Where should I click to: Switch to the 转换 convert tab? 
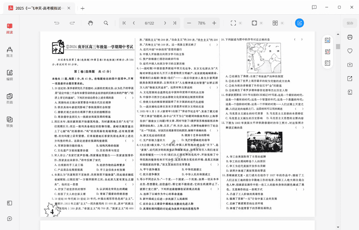(10, 122)
